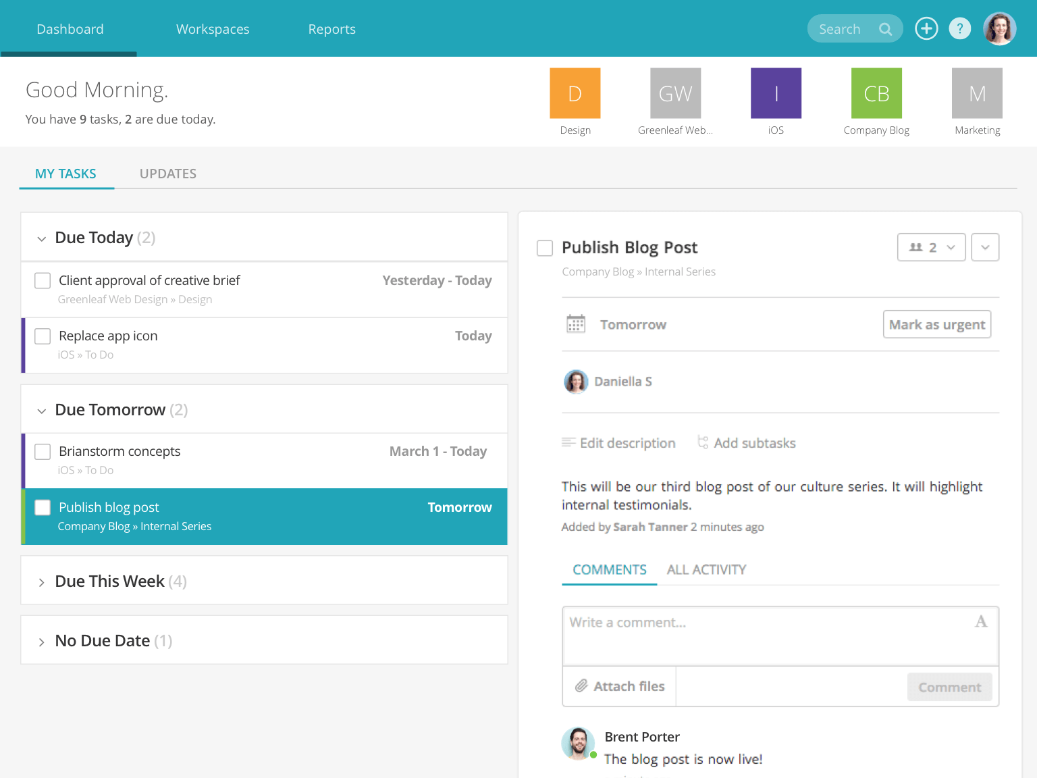Select Client approval of creative brief row
The width and height of the screenshot is (1037, 778).
[265, 289]
